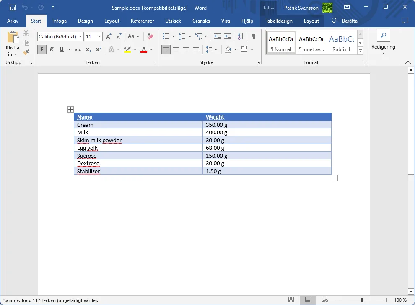Image resolution: width=415 pixels, height=305 pixels.
Task: Apply strikethrough formatting
Action: [78, 49]
